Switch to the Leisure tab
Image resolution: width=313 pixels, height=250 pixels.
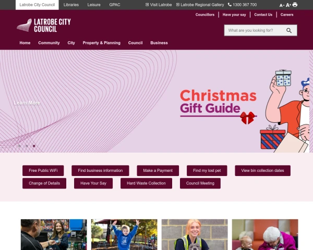[94, 5]
